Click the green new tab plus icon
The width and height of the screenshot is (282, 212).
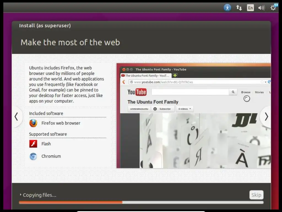[x=175, y=76]
